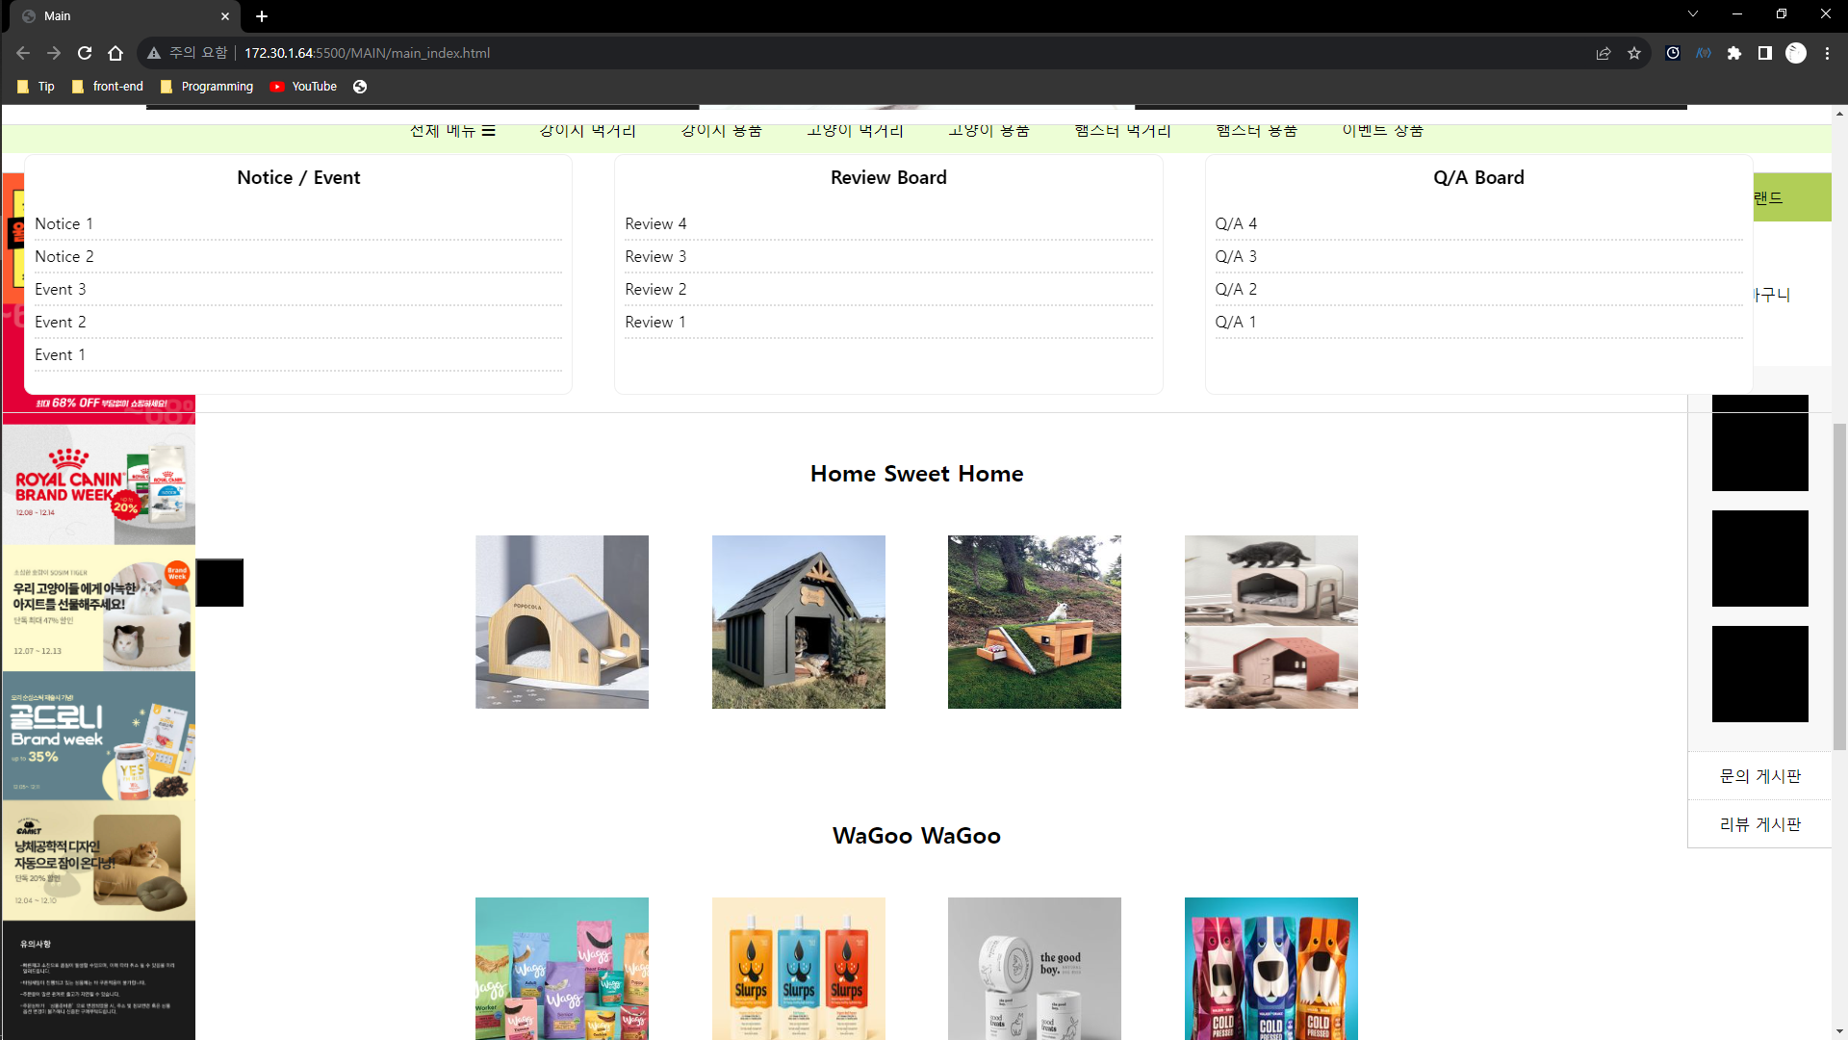
Task: Expand the 전체 메뉴 hamburger menu
Action: click(452, 131)
